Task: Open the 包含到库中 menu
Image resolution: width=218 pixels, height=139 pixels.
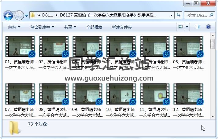Action: [42, 27]
